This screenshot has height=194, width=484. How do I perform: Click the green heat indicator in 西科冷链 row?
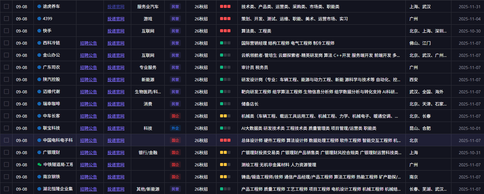225,43
